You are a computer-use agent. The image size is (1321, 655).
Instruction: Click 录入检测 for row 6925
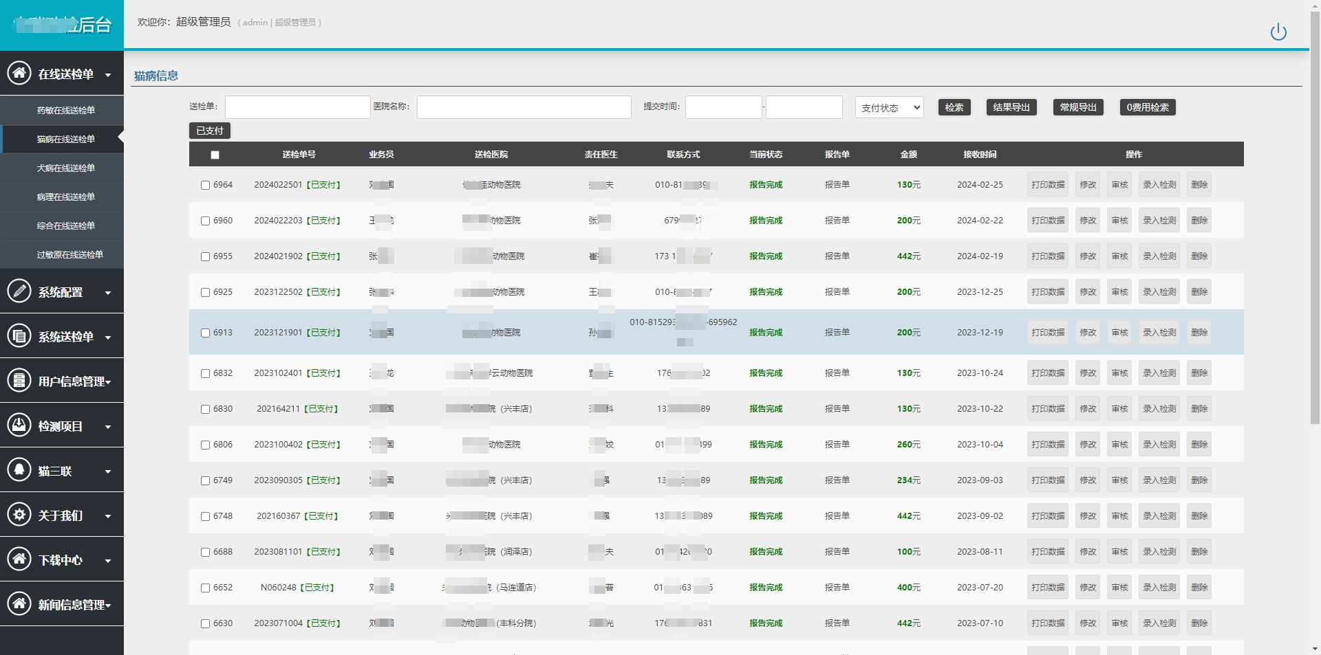[x=1159, y=292]
